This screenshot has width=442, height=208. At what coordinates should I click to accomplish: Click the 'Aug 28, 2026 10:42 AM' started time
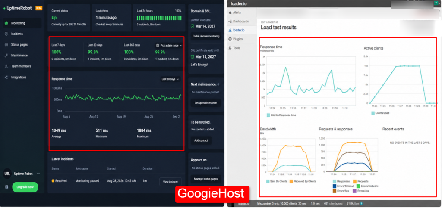click(x=122, y=181)
